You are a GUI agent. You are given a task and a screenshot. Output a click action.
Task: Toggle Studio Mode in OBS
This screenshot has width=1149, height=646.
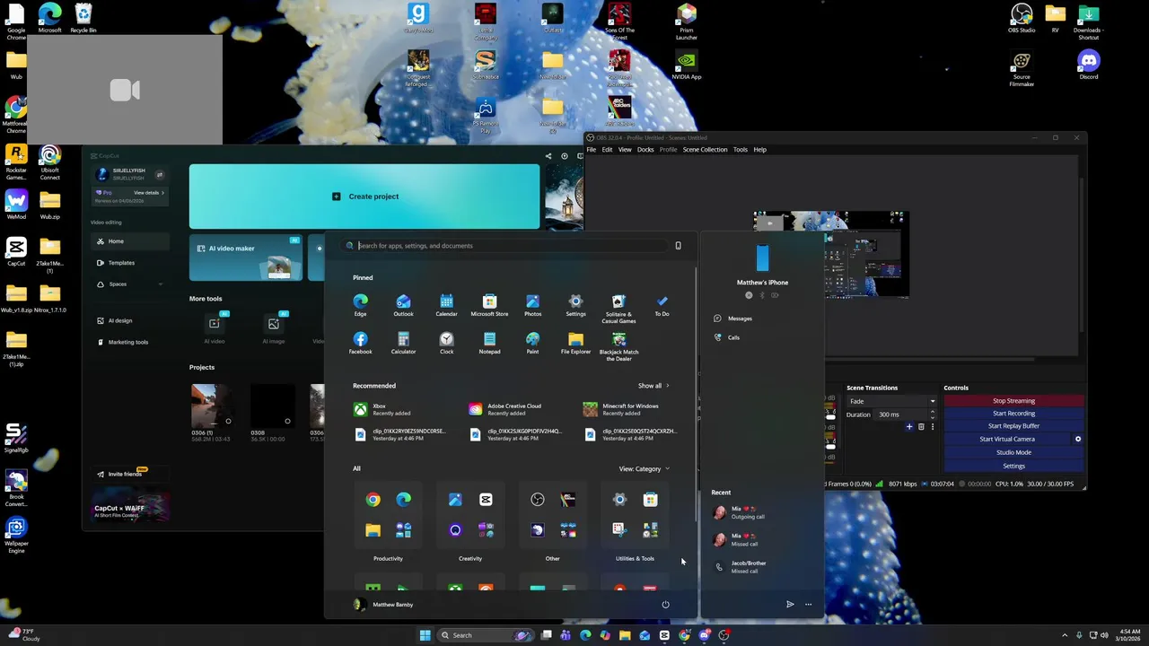click(1013, 452)
